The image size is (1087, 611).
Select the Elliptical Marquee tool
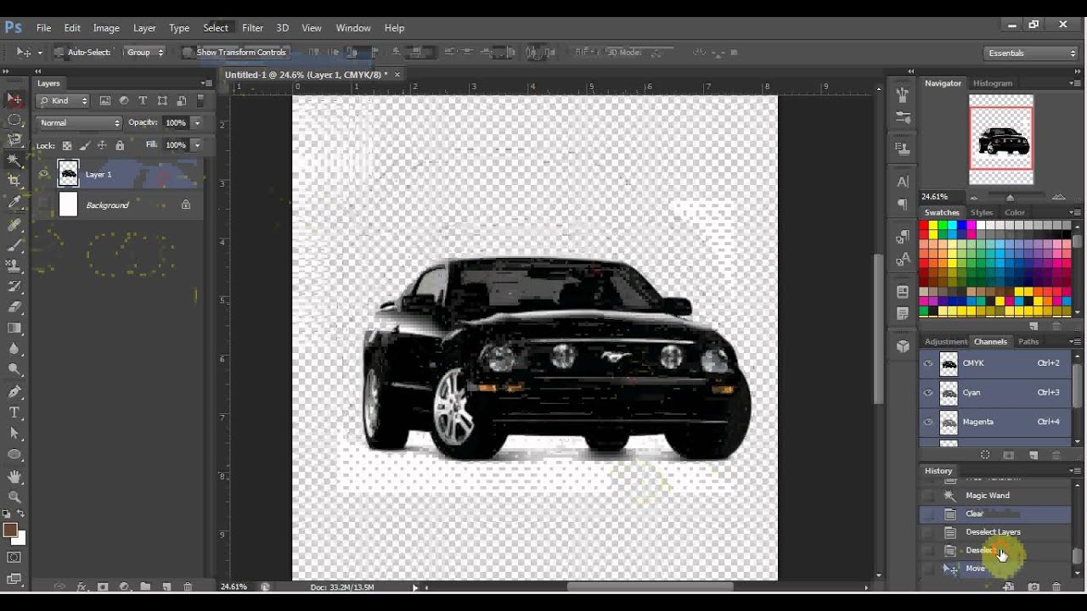click(14, 121)
